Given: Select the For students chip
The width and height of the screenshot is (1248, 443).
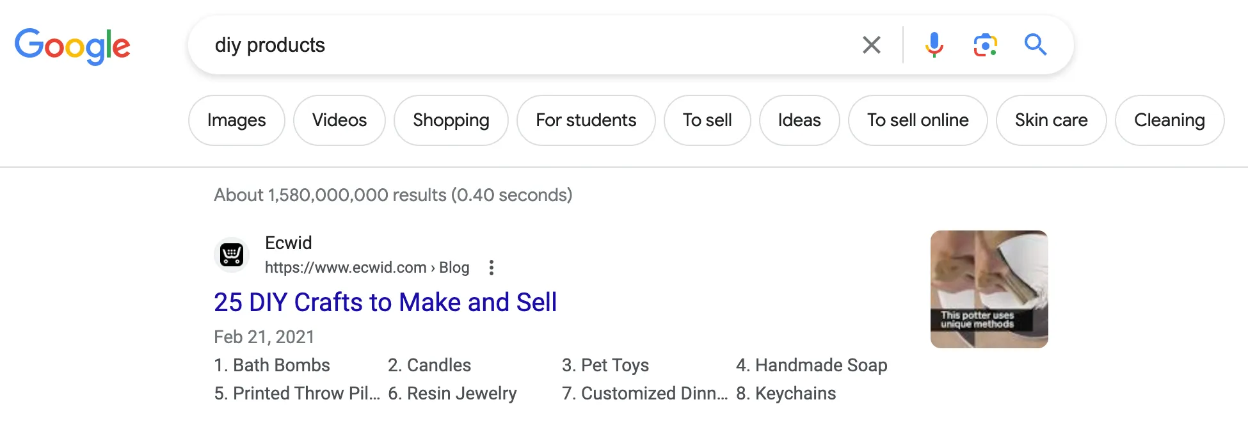Looking at the screenshot, I should click(586, 120).
